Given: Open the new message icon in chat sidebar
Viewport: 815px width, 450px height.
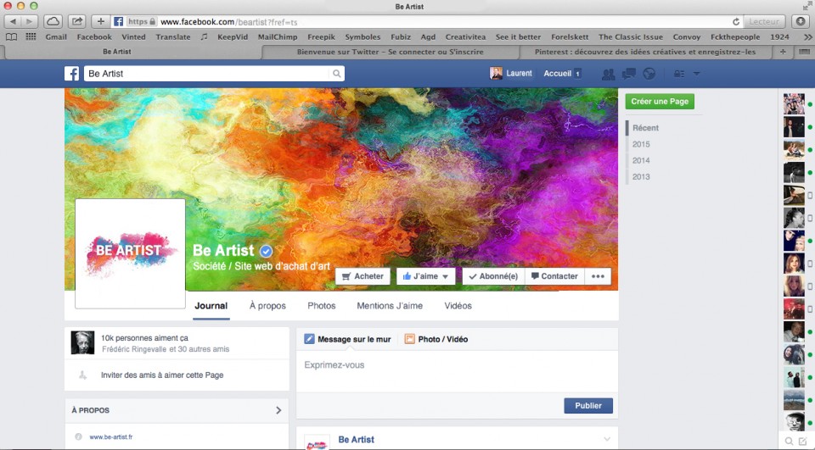Looking at the screenshot, I should point(802,442).
